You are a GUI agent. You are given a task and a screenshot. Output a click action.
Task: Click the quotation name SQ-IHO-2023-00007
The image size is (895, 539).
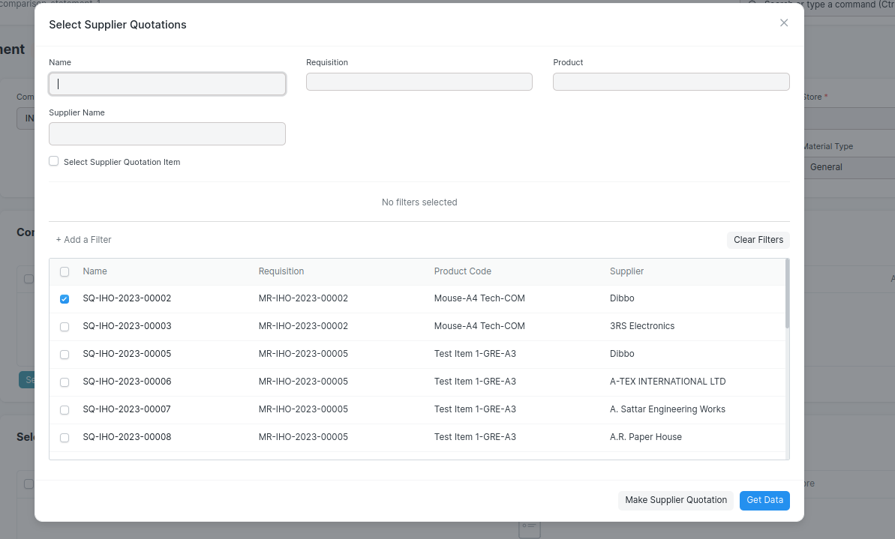(127, 409)
